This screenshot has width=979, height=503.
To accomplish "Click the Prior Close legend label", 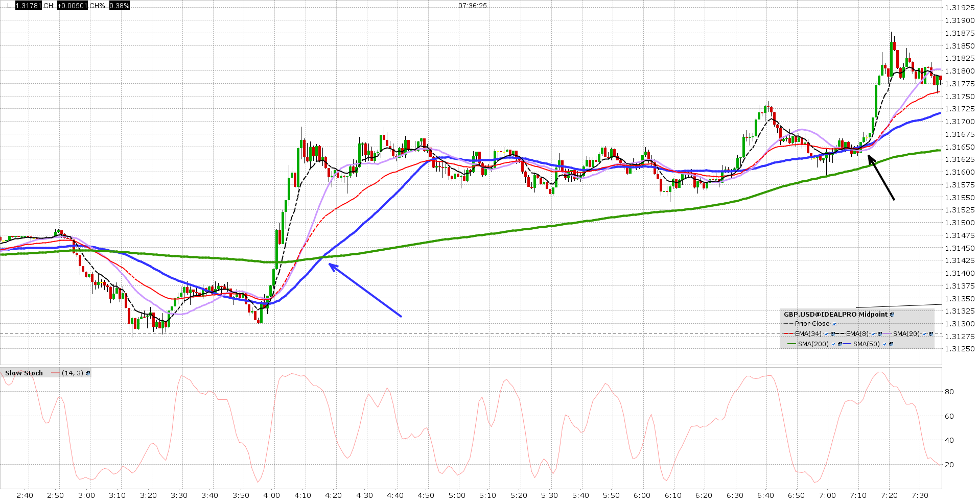I will (x=812, y=324).
